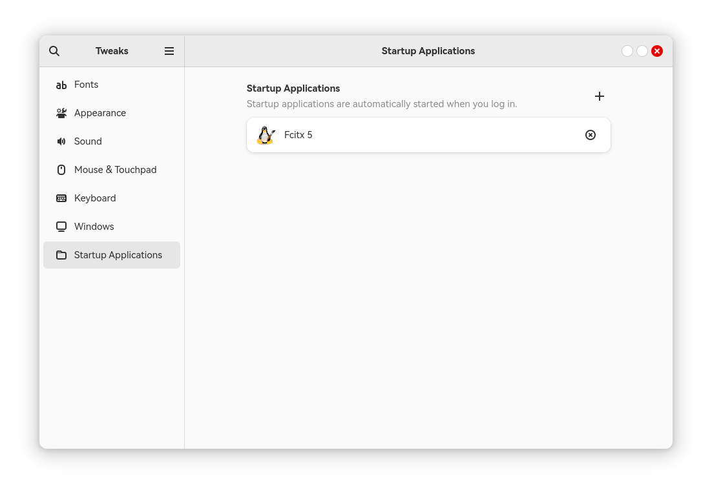Switch to the Windows settings page
This screenshot has width=712, height=492.
click(x=94, y=227)
